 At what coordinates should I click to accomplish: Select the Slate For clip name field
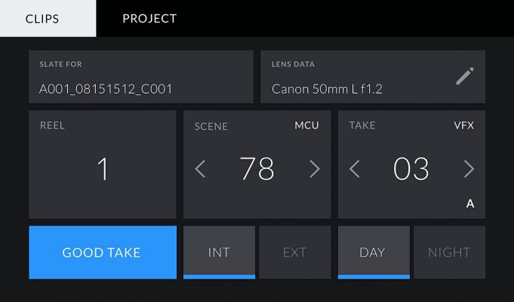(141, 77)
